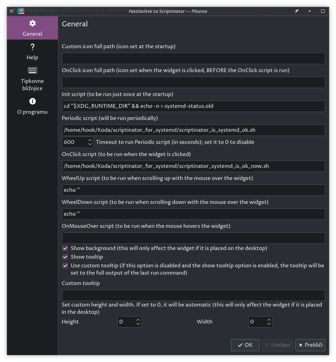Minimize the settings window
This screenshot has height=362, width=336.
310,11
